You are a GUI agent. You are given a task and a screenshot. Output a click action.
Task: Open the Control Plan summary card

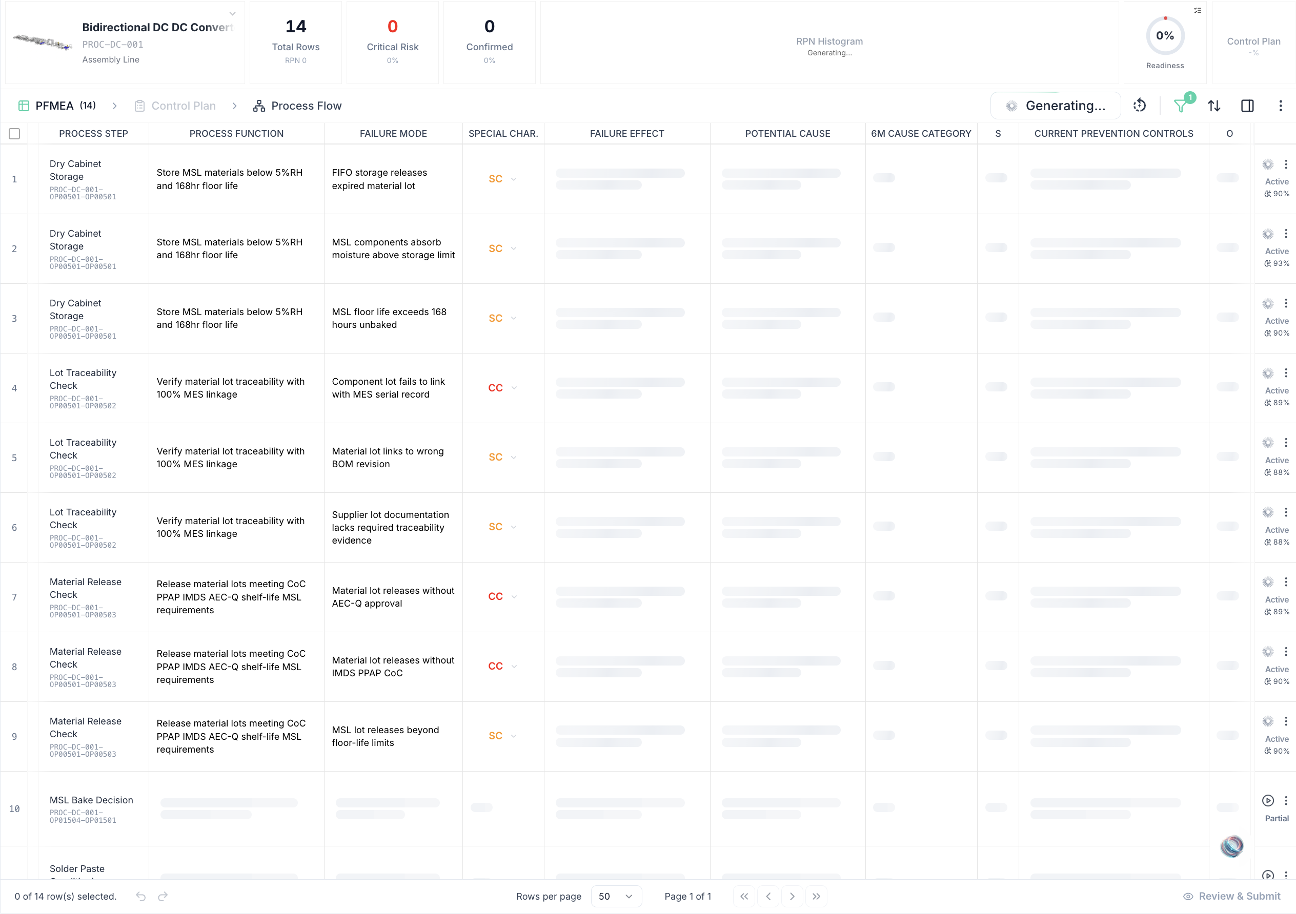click(1253, 43)
